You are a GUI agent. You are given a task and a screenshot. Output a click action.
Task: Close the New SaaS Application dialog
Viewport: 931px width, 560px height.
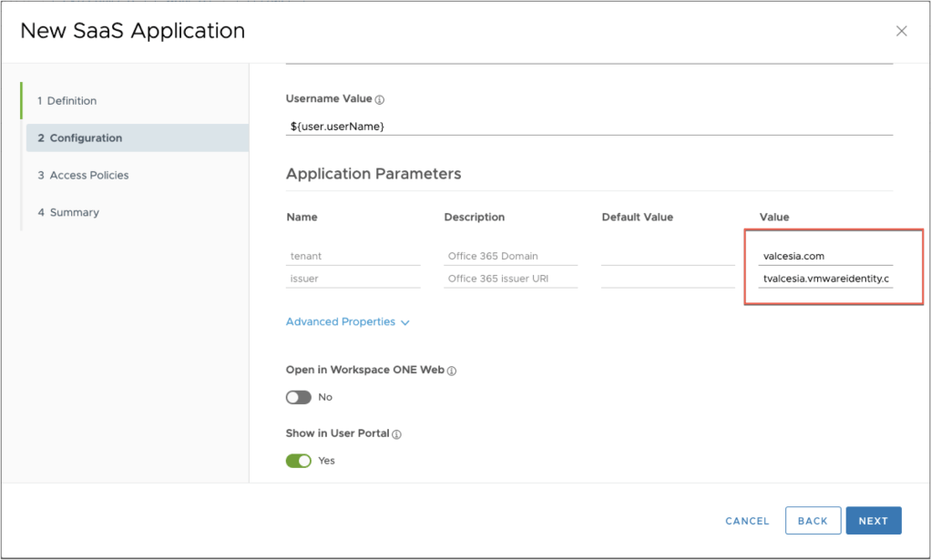click(x=901, y=31)
